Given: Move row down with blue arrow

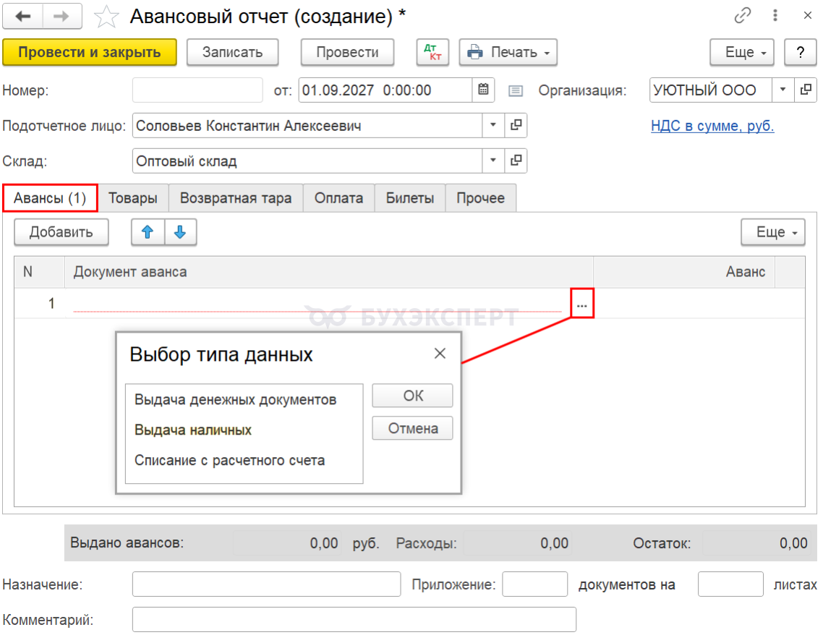Looking at the screenshot, I should (180, 232).
